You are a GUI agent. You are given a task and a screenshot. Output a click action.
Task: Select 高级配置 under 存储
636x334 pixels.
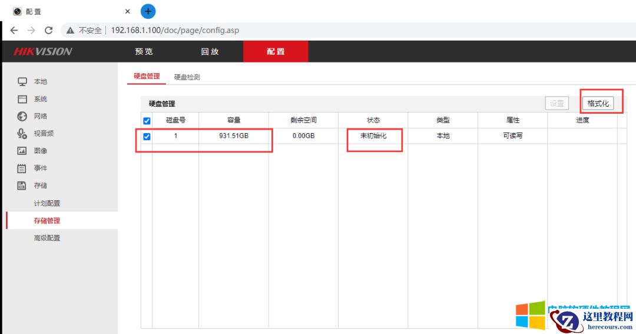[x=47, y=238]
